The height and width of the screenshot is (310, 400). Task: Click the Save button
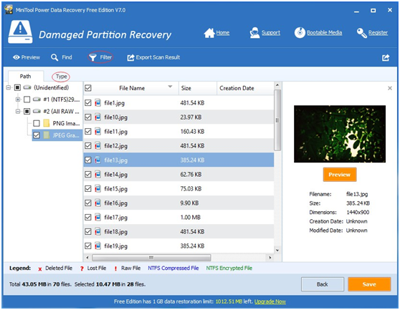coord(369,284)
